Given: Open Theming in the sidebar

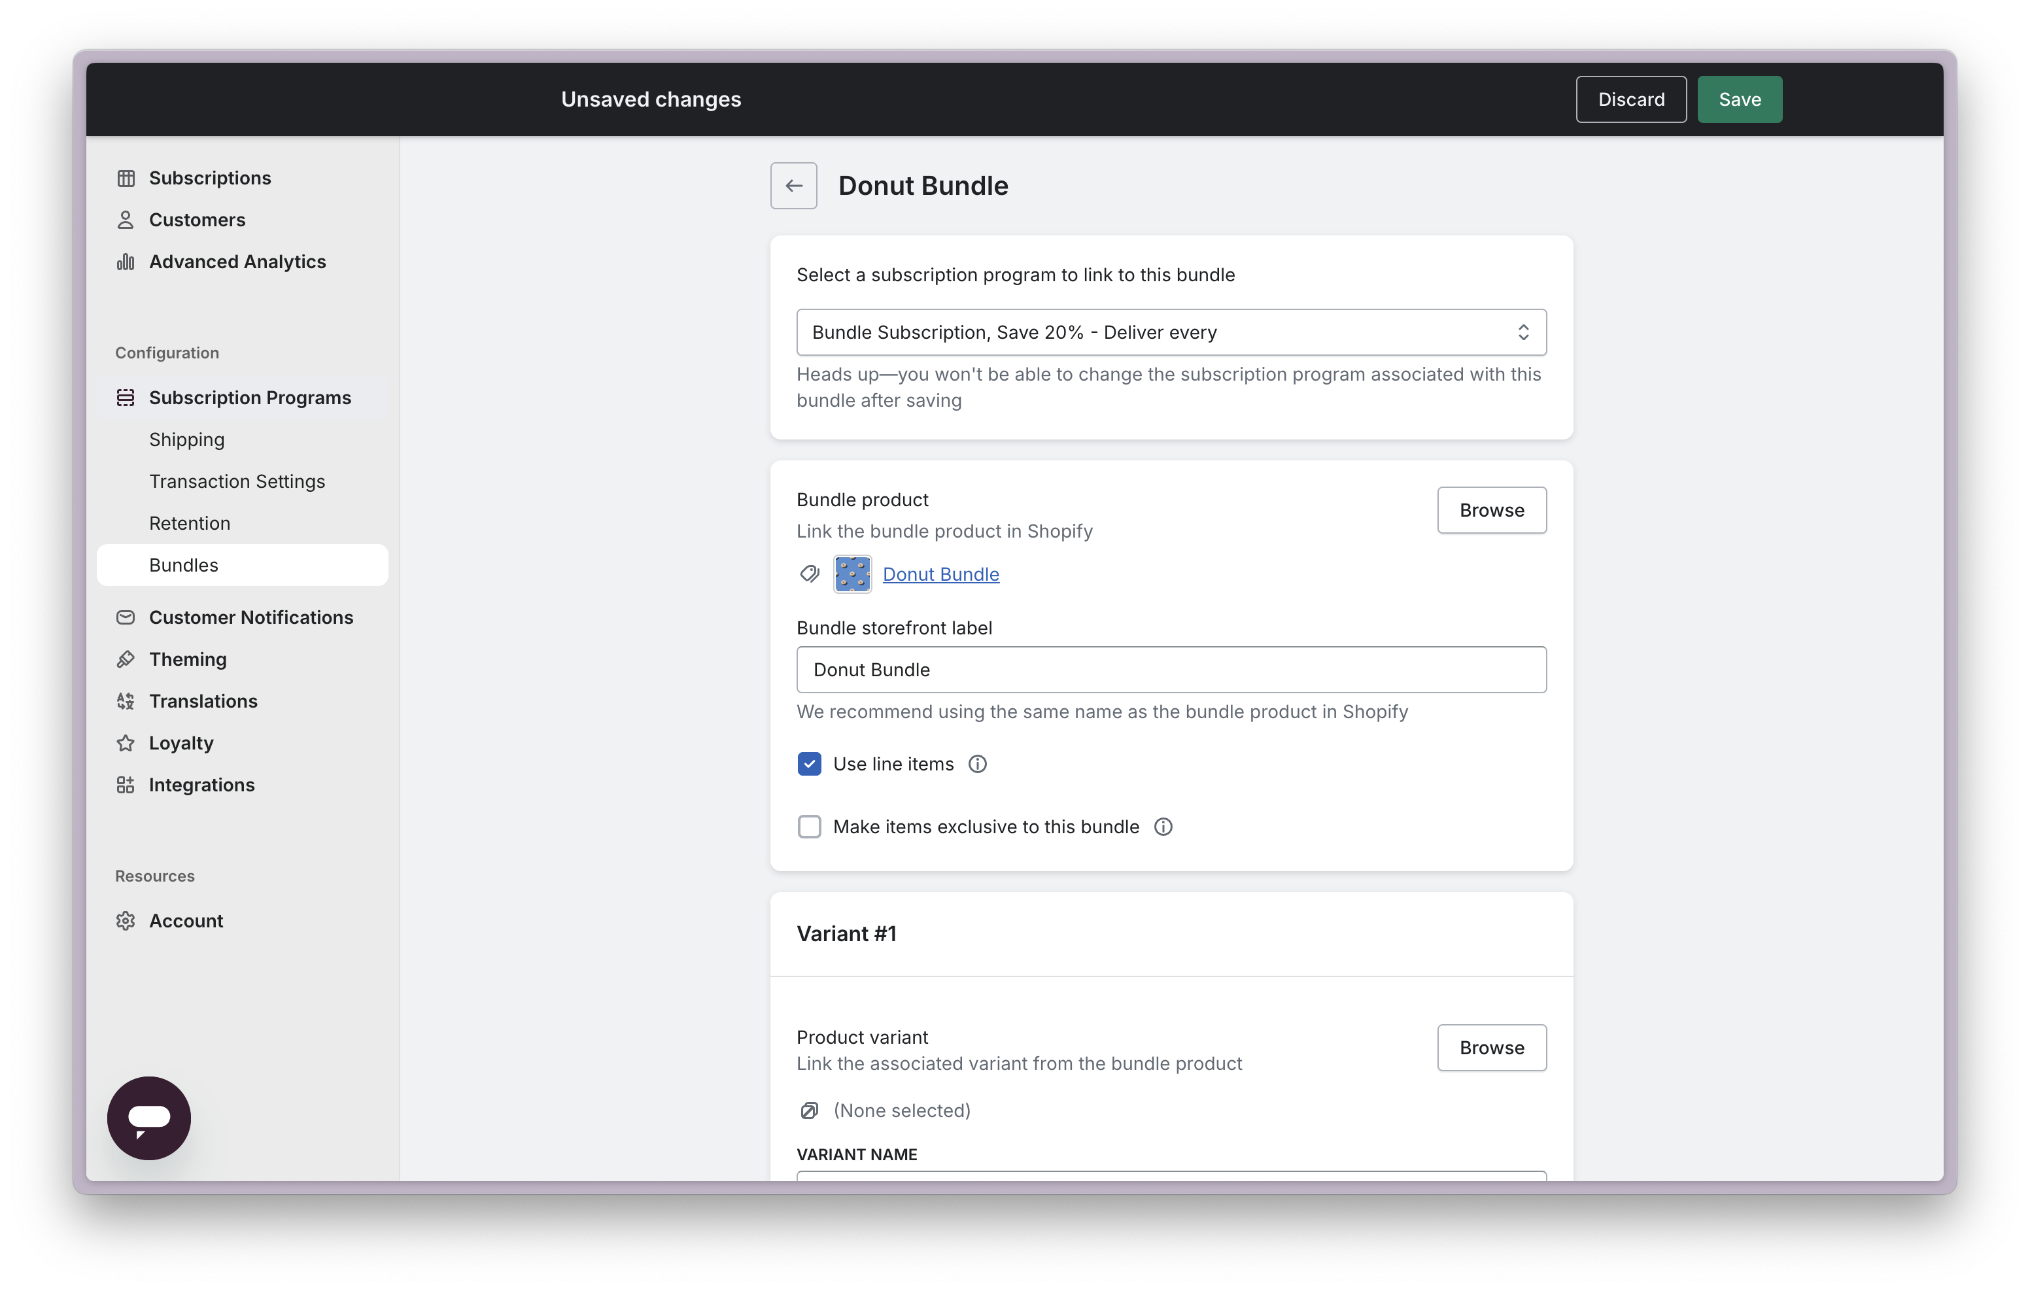Looking at the screenshot, I should pos(188,659).
